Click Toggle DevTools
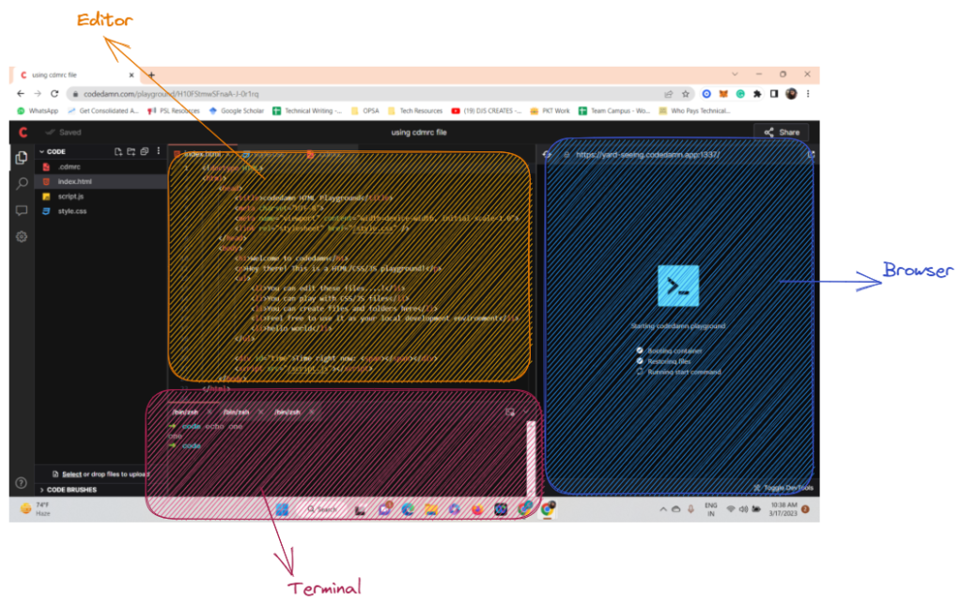 point(784,488)
